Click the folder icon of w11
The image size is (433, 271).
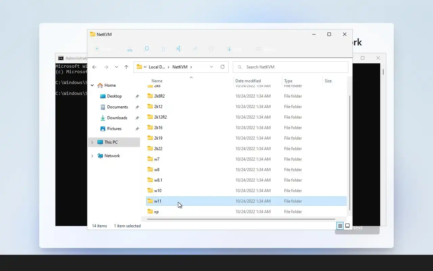point(150,201)
